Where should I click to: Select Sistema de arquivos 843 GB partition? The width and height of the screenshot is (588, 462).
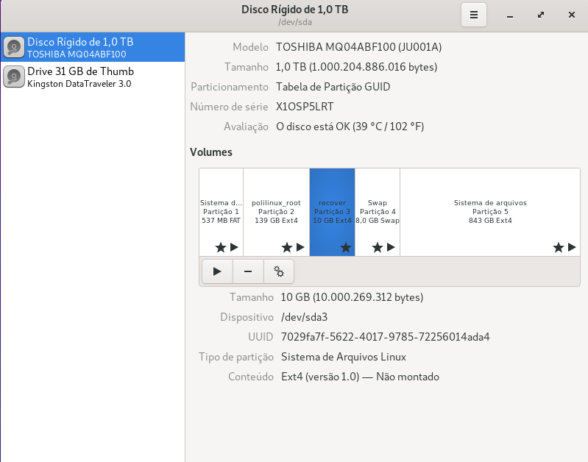click(490, 213)
